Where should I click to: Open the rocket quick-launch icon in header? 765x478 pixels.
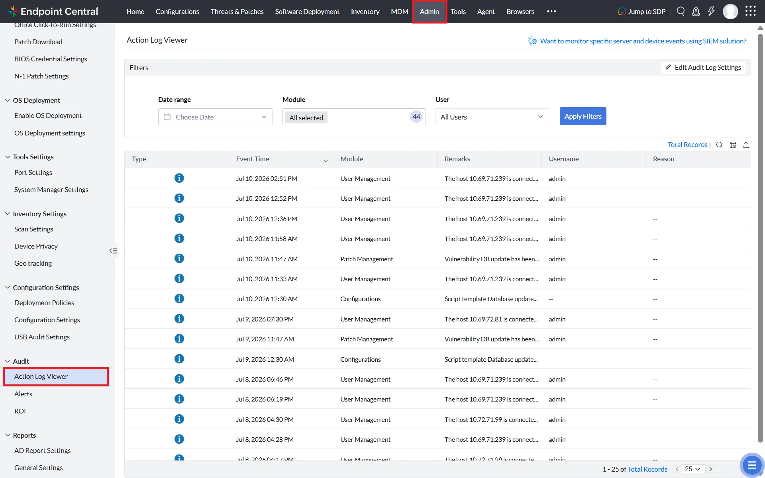point(696,11)
